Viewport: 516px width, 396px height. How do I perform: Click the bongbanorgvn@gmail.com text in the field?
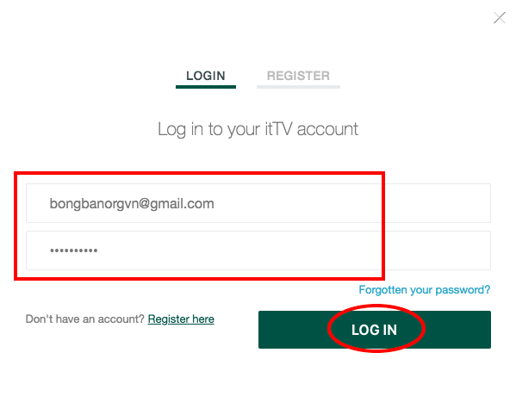tap(132, 204)
